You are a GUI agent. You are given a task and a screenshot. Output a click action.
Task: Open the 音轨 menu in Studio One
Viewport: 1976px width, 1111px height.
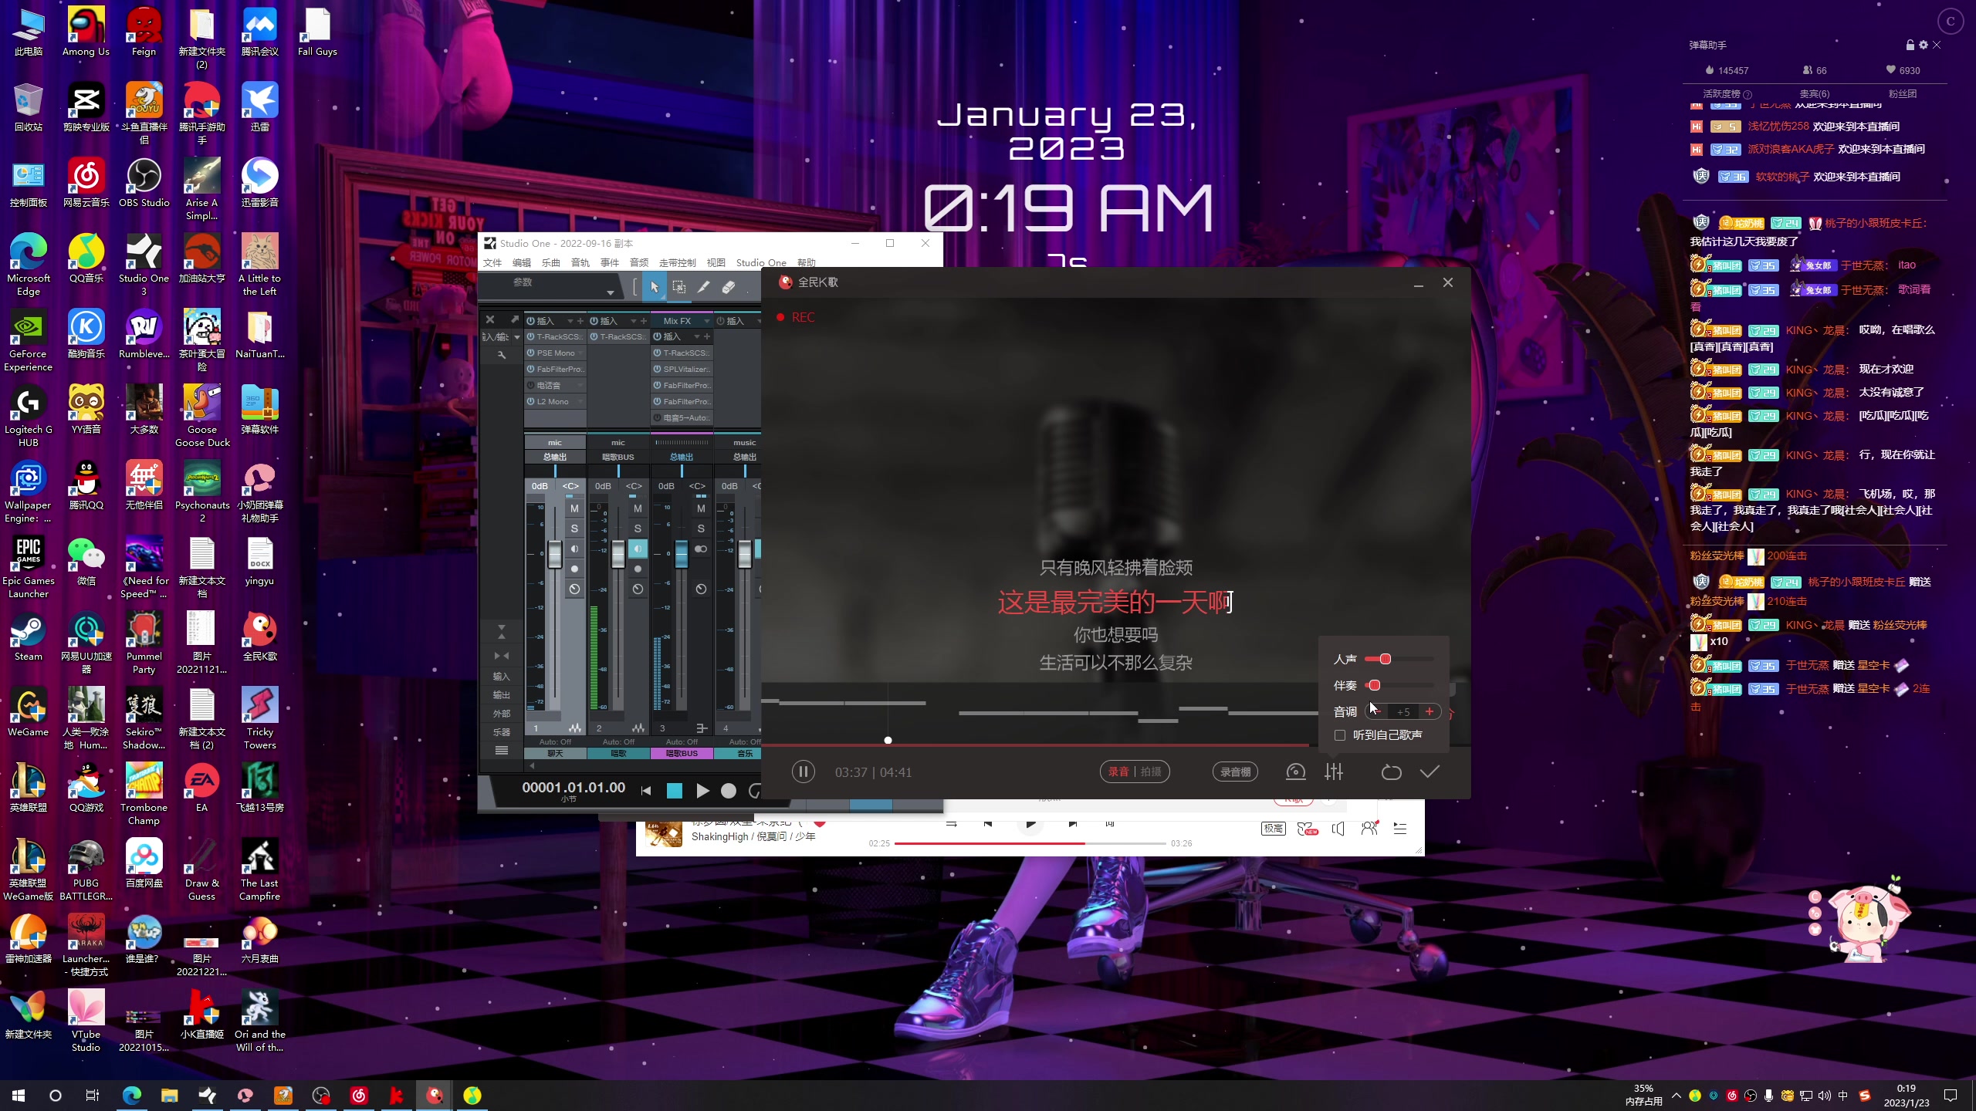point(580,262)
